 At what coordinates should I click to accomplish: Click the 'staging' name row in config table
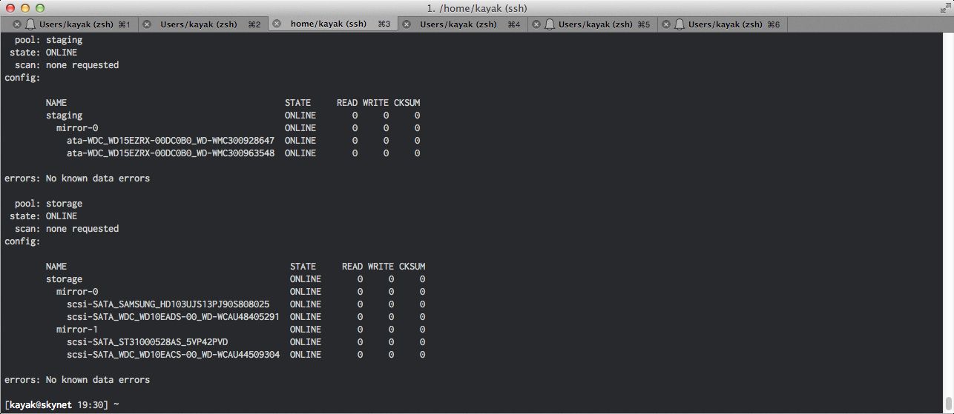(x=65, y=116)
